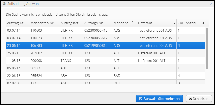The height and width of the screenshot is (105, 215).
Task: Click the vertical scrollbar thumb of table
Action: (207, 49)
